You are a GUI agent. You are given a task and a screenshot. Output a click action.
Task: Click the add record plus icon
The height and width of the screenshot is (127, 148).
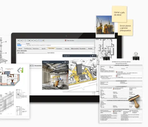coord(29,40)
